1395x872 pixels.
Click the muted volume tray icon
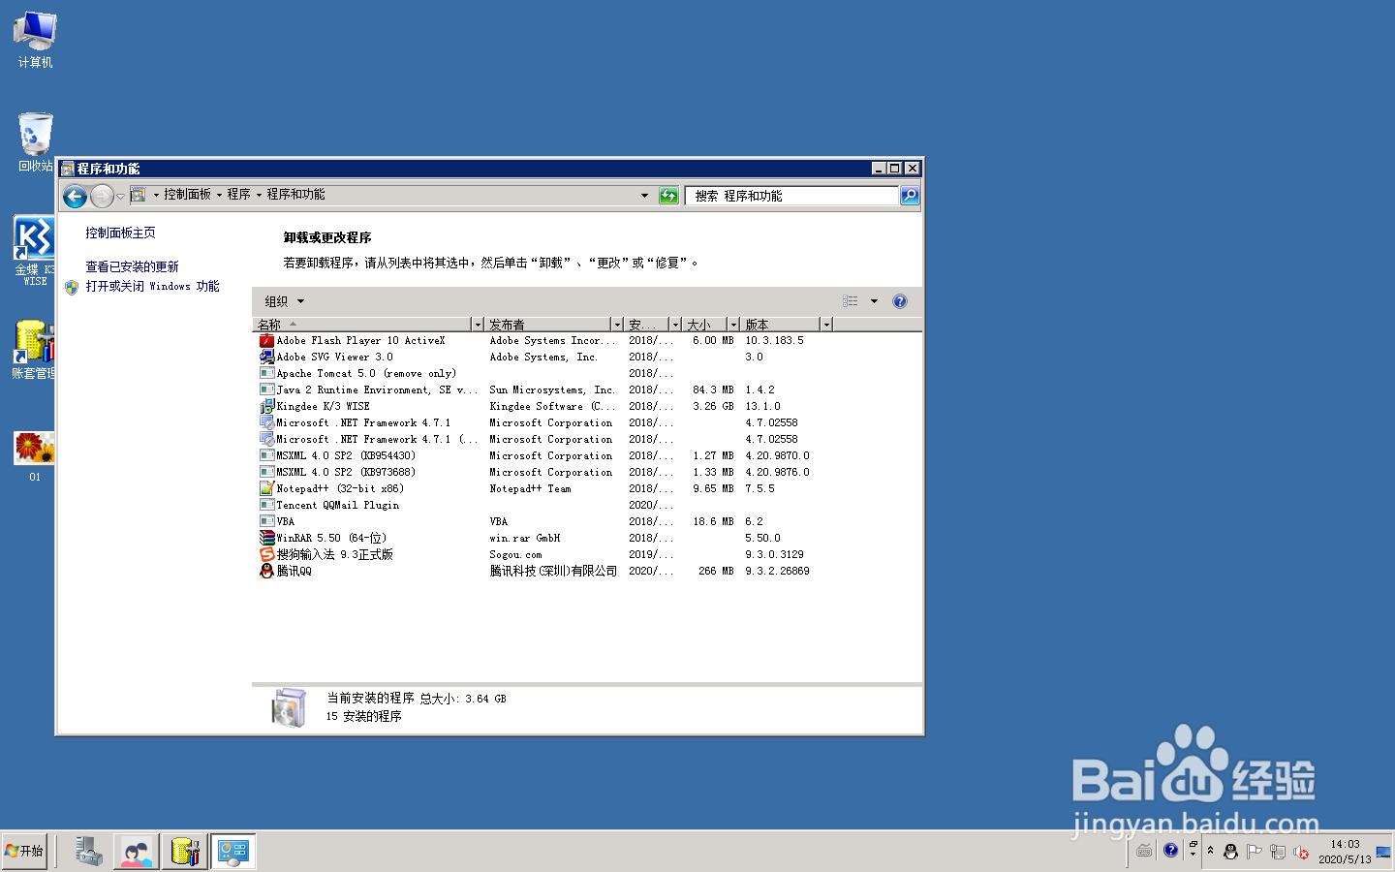(1301, 852)
